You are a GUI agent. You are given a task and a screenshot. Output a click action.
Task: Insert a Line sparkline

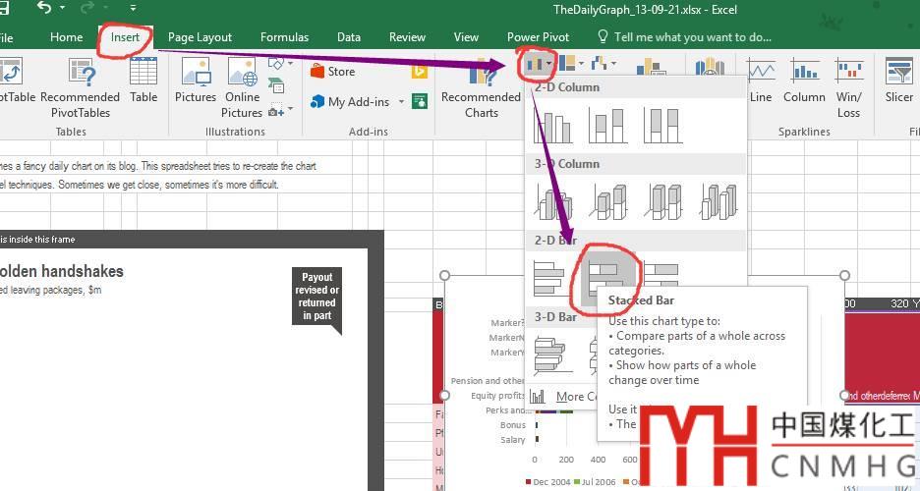[761, 81]
